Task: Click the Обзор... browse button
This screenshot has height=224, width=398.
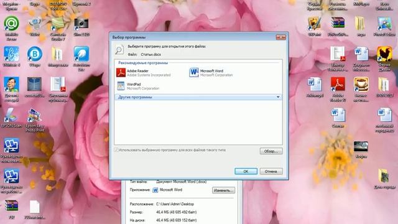Action: (271, 151)
